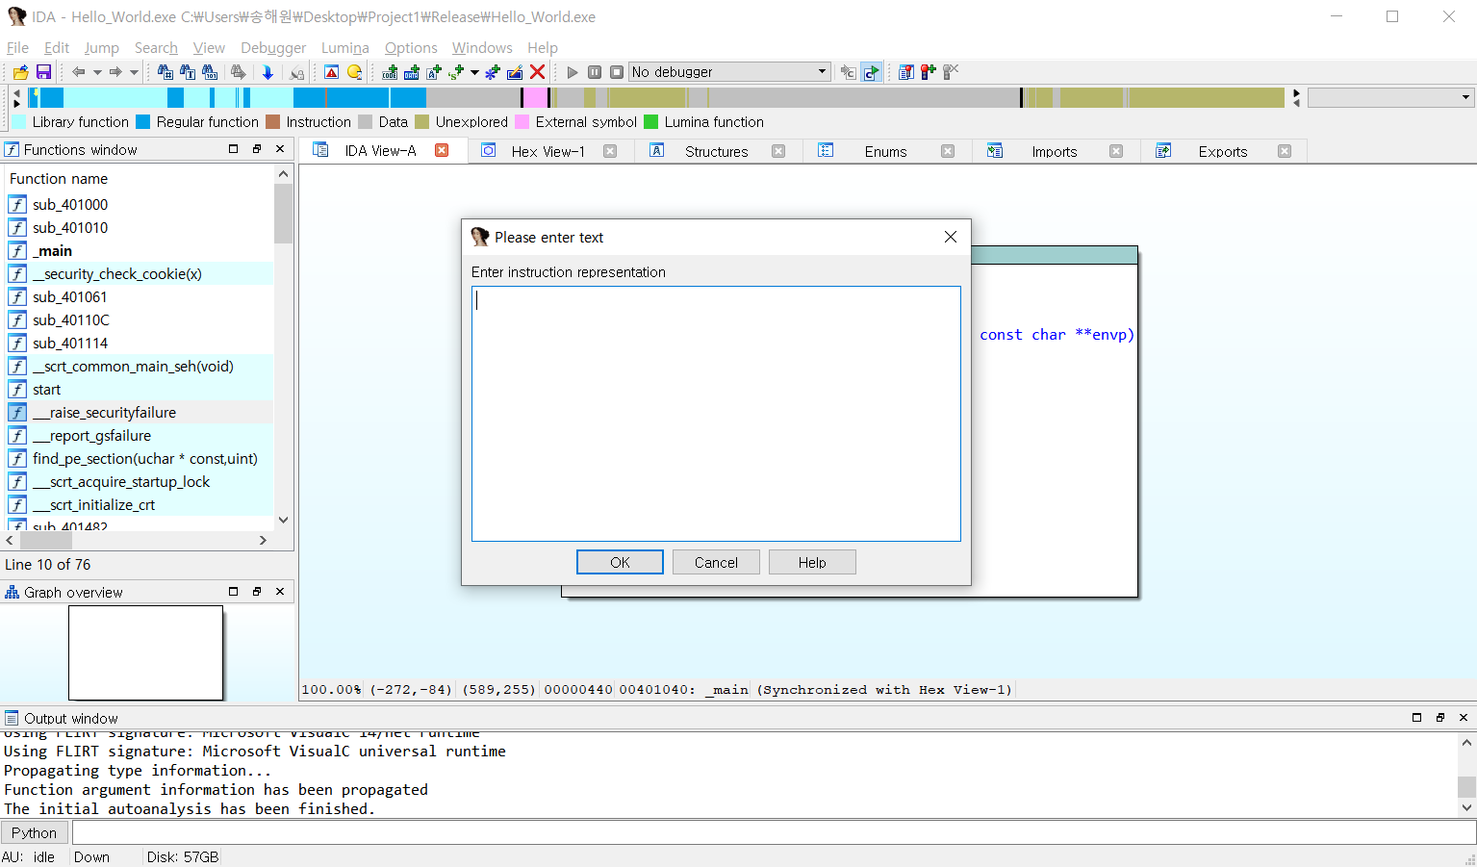Screen dimensions: 1477x867
Task: Select __report_gsfailure function
Action: 140,435
